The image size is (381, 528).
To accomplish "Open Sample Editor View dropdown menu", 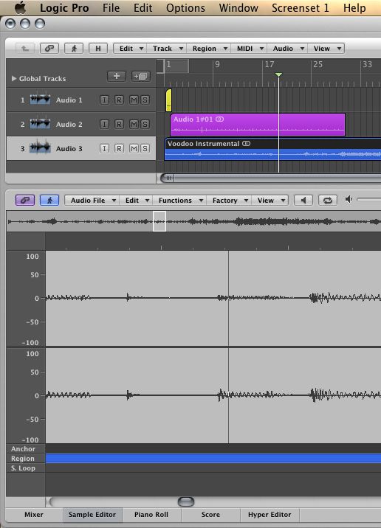I will [270, 201].
